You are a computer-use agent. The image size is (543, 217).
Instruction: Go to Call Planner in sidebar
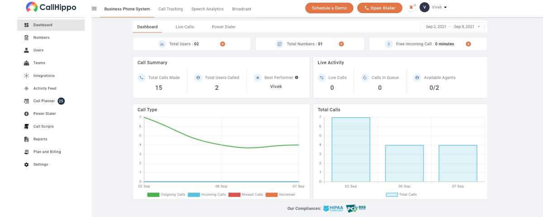pyautogui.click(x=44, y=101)
